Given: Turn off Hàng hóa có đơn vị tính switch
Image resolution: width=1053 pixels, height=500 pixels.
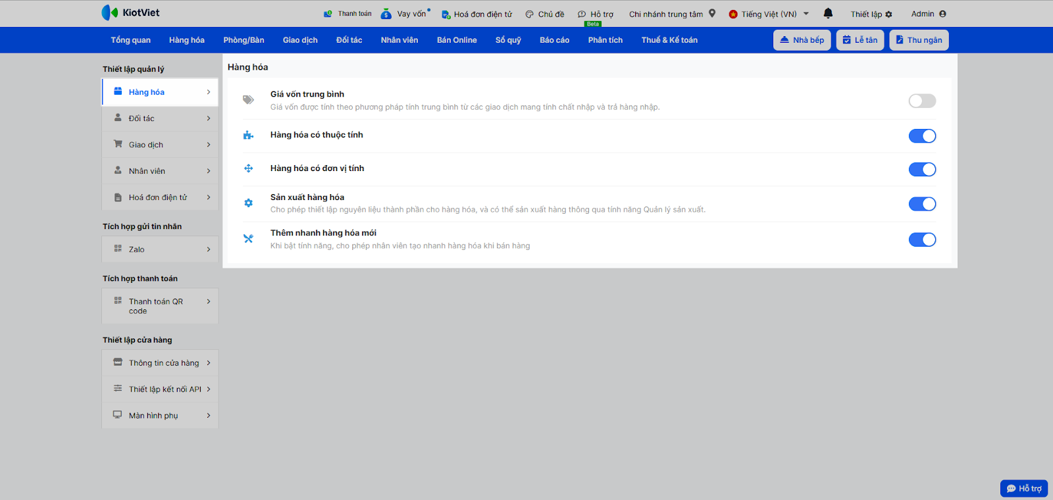Looking at the screenshot, I should point(922,170).
